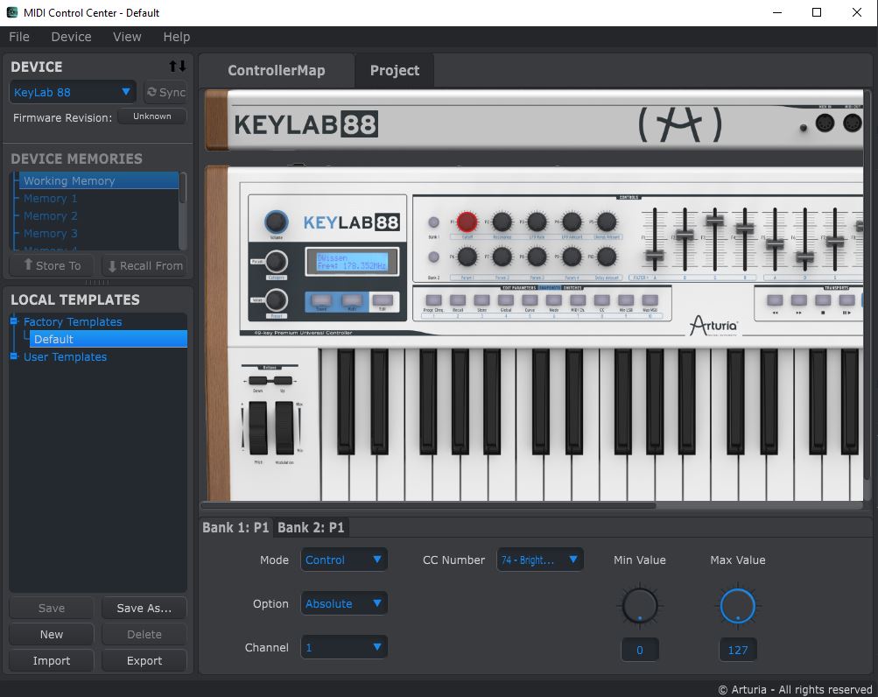The image size is (878, 697).
Task: Select the P6 Param 1 knob
Action: click(x=467, y=257)
